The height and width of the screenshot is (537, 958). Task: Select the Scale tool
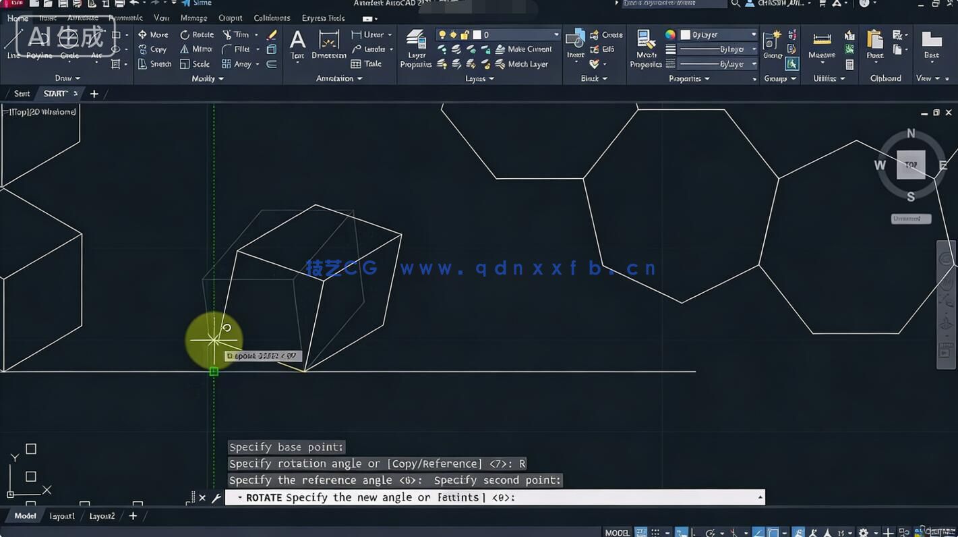click(198, 64)
